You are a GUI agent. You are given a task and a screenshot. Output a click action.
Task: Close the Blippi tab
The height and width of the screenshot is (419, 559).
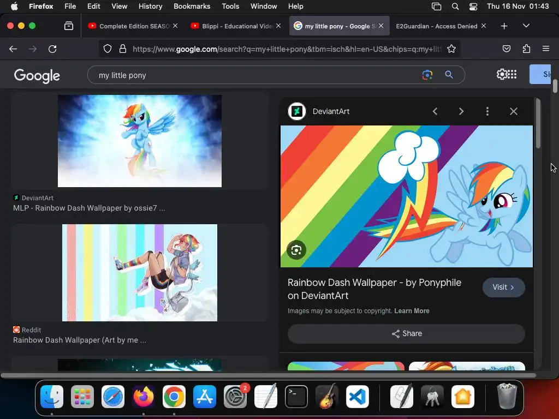(x=278, y=26)
